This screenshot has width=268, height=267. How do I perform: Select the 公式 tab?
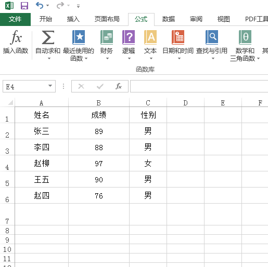point(141,19)
